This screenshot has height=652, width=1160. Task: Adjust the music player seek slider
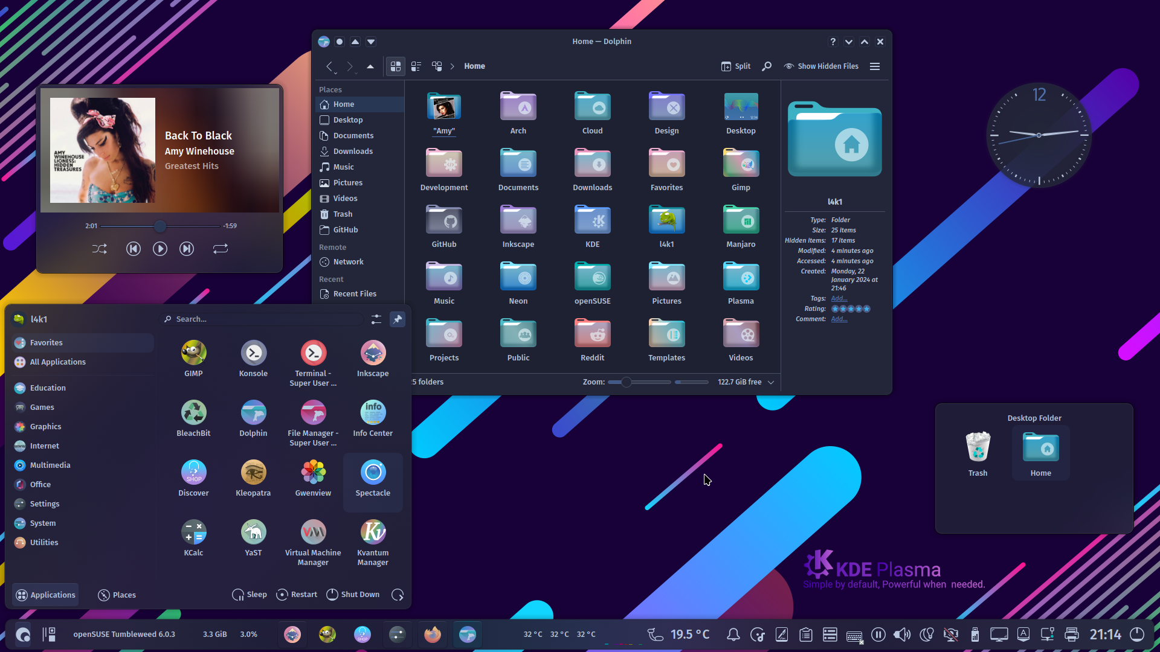pyautogui.click(x=160, y=226)
